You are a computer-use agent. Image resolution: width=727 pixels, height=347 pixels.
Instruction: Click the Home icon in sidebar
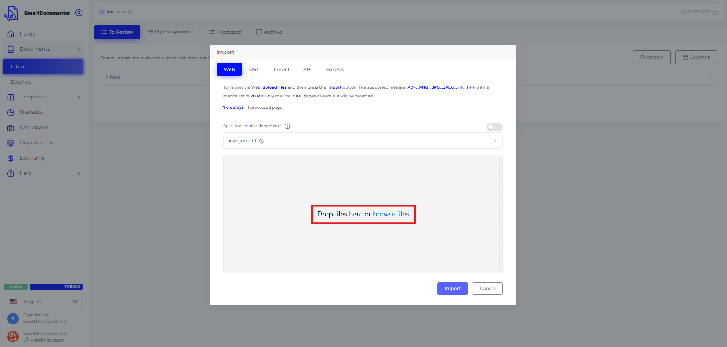(x=11, y=34)
